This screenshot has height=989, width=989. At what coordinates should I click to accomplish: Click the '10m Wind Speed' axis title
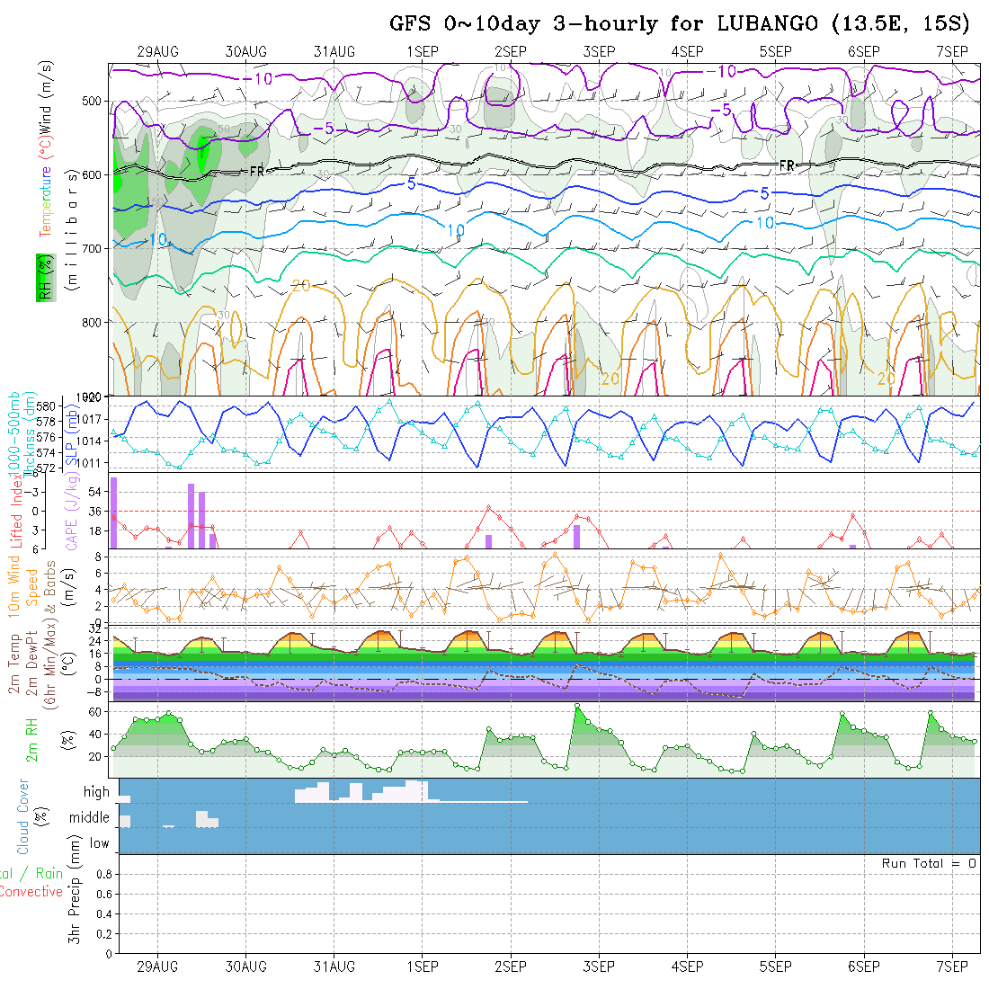click(22, 586)
